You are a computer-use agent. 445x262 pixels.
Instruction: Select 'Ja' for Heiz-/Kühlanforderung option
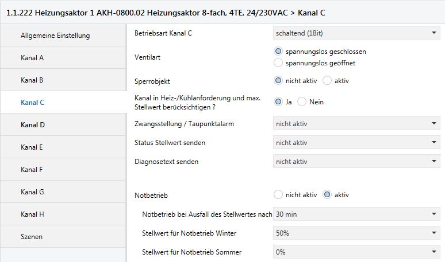tap(279, 102)
